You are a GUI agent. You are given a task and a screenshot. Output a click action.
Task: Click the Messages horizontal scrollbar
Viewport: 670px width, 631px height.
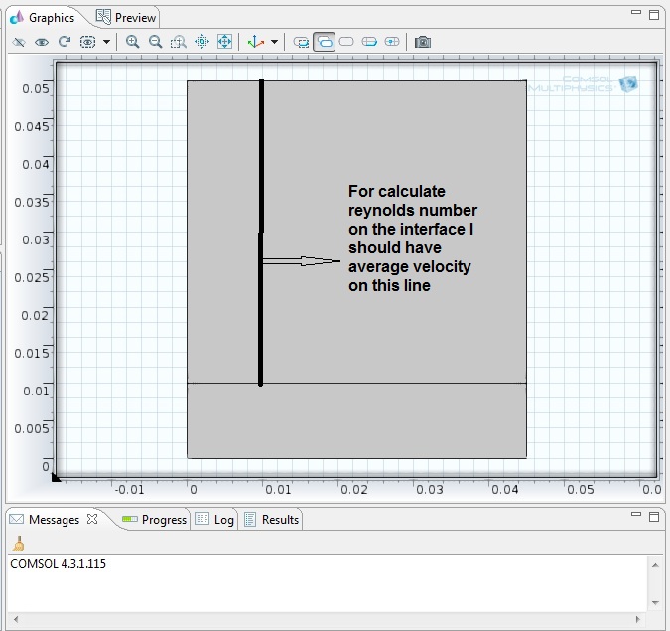[328, 620]
